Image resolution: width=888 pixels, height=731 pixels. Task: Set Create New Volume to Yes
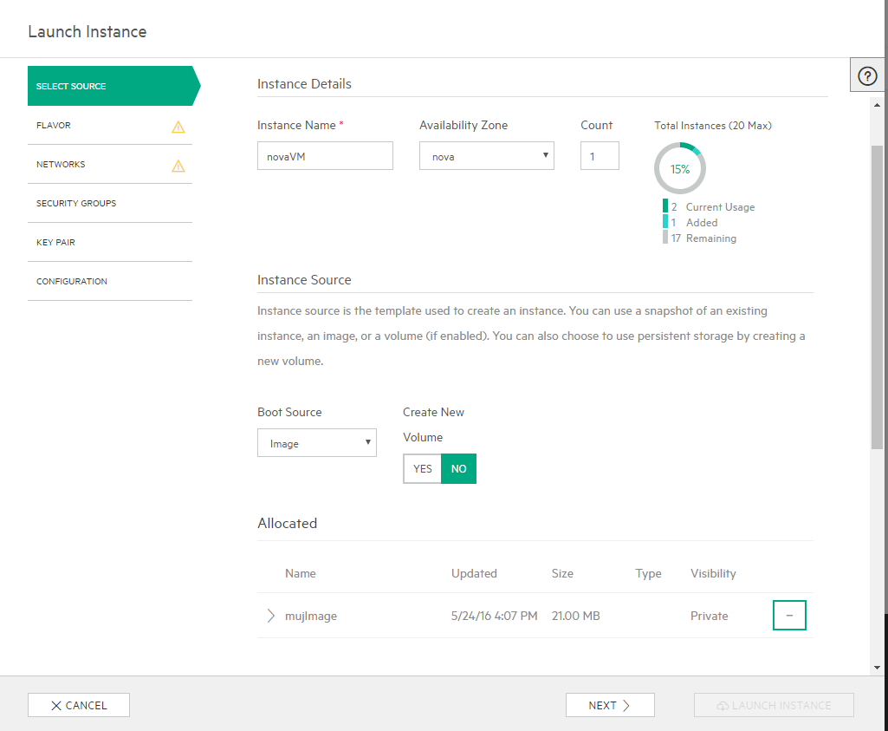[423, 468]
